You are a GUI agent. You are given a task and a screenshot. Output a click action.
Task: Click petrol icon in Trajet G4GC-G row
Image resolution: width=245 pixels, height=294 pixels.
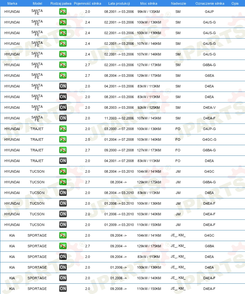coord(63,139)
